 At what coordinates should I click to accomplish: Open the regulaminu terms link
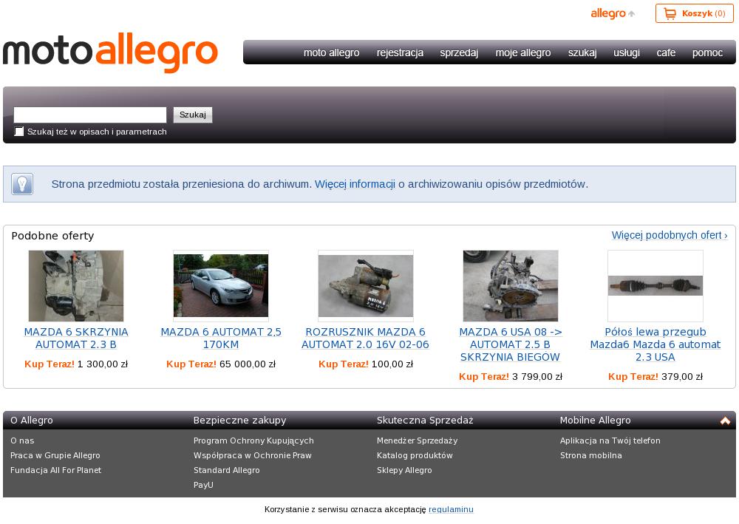(451, 509)
